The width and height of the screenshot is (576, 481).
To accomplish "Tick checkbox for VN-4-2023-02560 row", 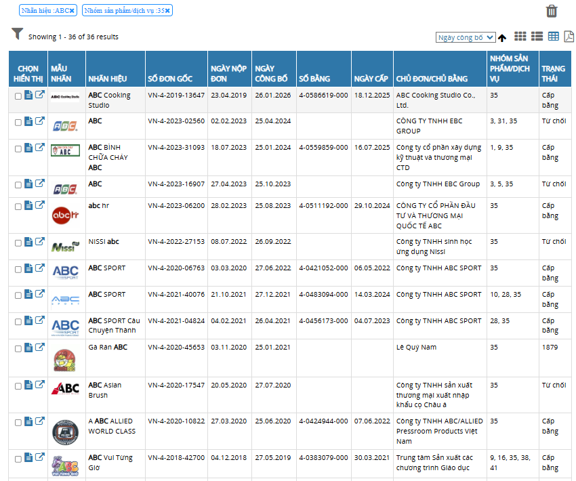I will click(x=18, y=122).
